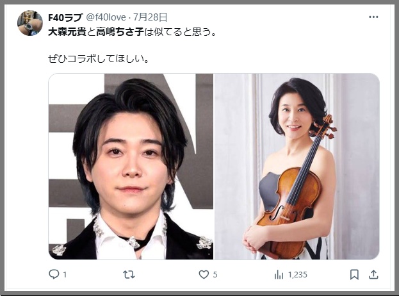Open view analytics bar chart icon
The height and width of the screenshot is (296, 399).
279,275
